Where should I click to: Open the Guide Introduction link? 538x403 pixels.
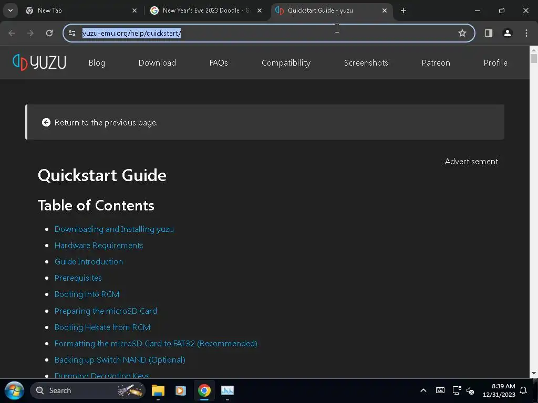pos(88,261)
